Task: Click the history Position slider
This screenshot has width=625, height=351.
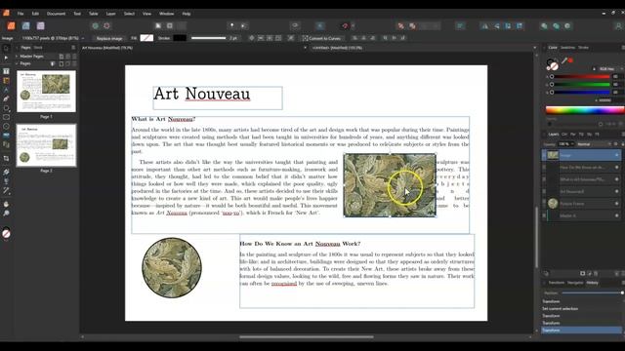Action: 592,292
